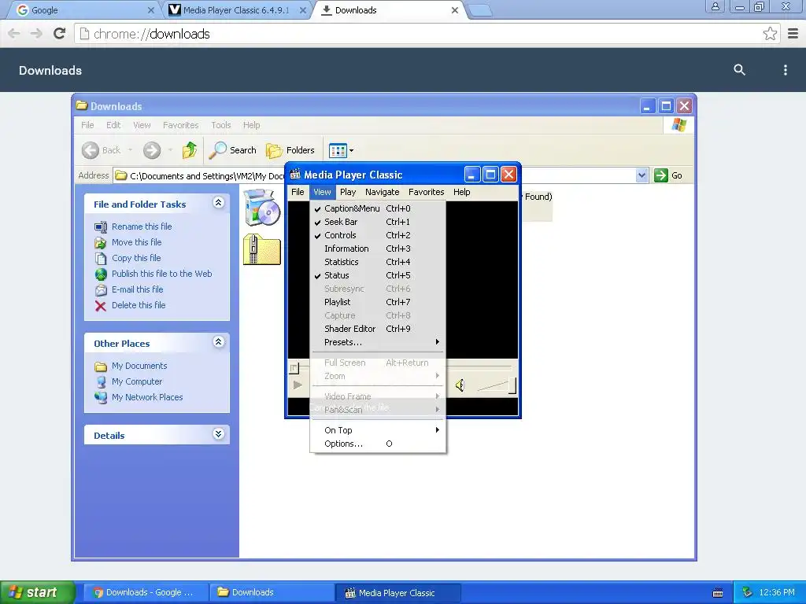This screenshot has width=806, height=604.
Task: Expand the Details panel
Action: (x=219, y=434)
